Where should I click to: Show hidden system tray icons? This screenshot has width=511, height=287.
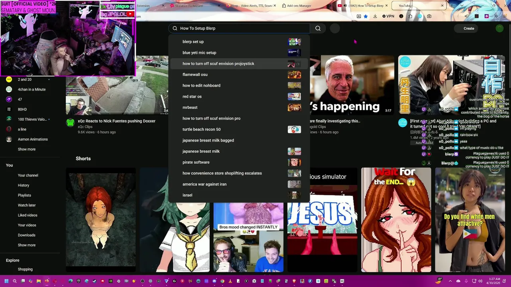point(450,281)
